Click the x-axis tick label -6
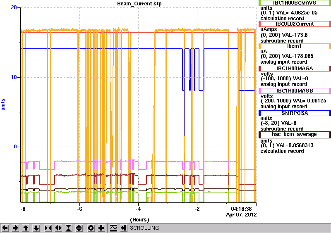Screen dimensions: 331x233 79,209
